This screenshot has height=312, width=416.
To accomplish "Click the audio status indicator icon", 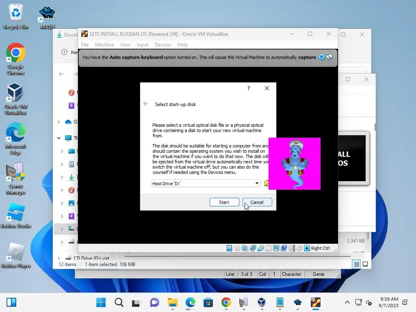I will [245, 248].
